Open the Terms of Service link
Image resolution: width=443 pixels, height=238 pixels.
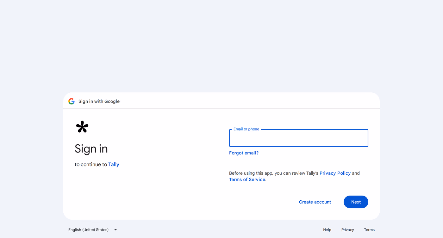(247, 179)
